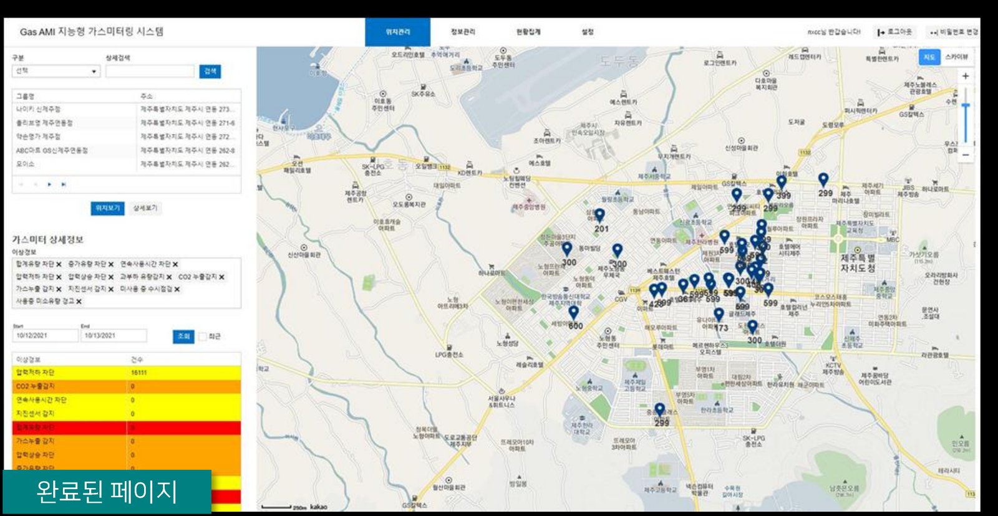The height and width of the screenshot is (516, 998).
Task: Zoom in the map with plus button
Action: tap(965, 76)
